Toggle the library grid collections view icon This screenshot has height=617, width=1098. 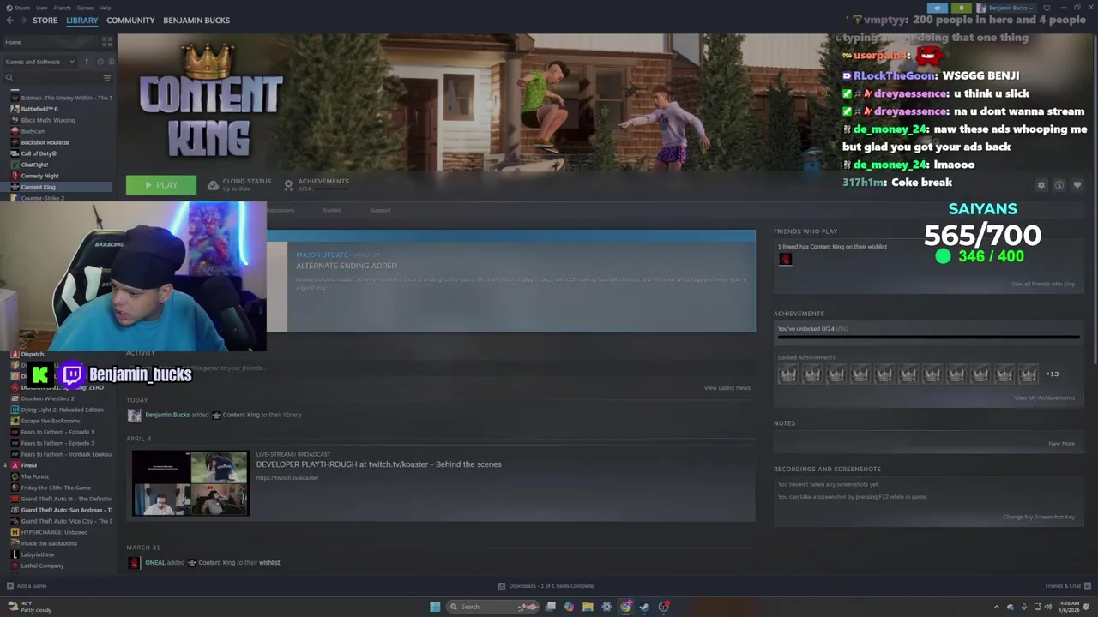(106, 42)
